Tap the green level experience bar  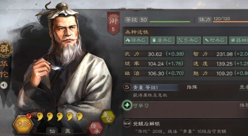point(170,22)
